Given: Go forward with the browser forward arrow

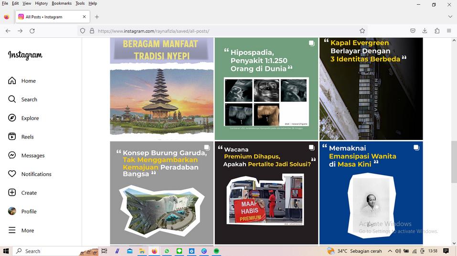Looking at the screenshot, I should pyautogui.click(x=20, y=31).
